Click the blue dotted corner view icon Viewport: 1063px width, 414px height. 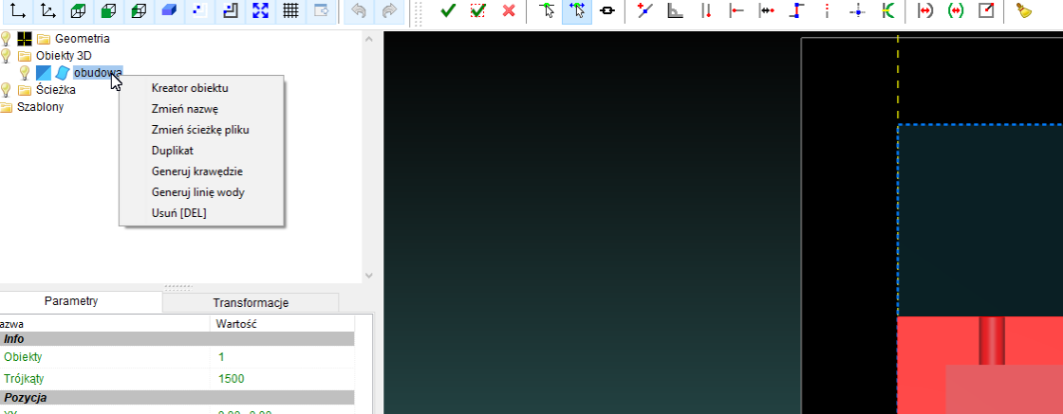coord(199,10)
